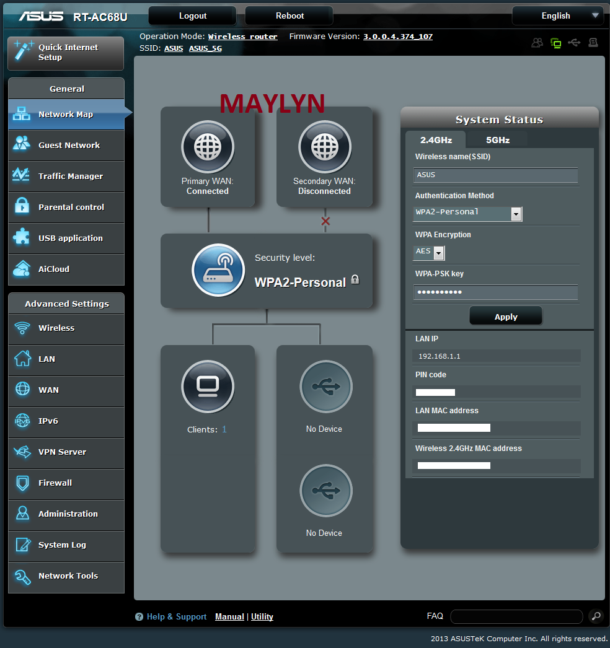Click the USB status icon in header

pyautogui.click(x=574, y=43)
